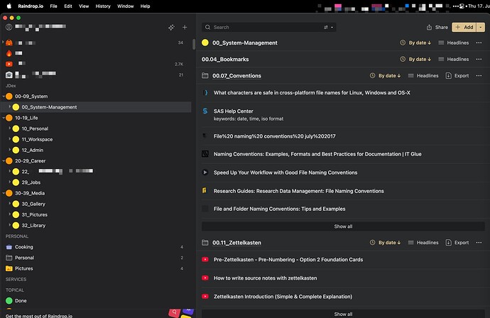The width and height of the screenshot is (490, 318).
Task: Open By date sort for 00.04_Bookmarks
Action: pyautogui.click(x=415, y=60)
